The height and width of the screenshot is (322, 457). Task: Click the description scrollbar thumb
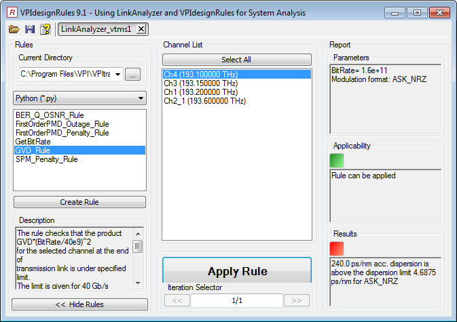click(x=138, y=246)
